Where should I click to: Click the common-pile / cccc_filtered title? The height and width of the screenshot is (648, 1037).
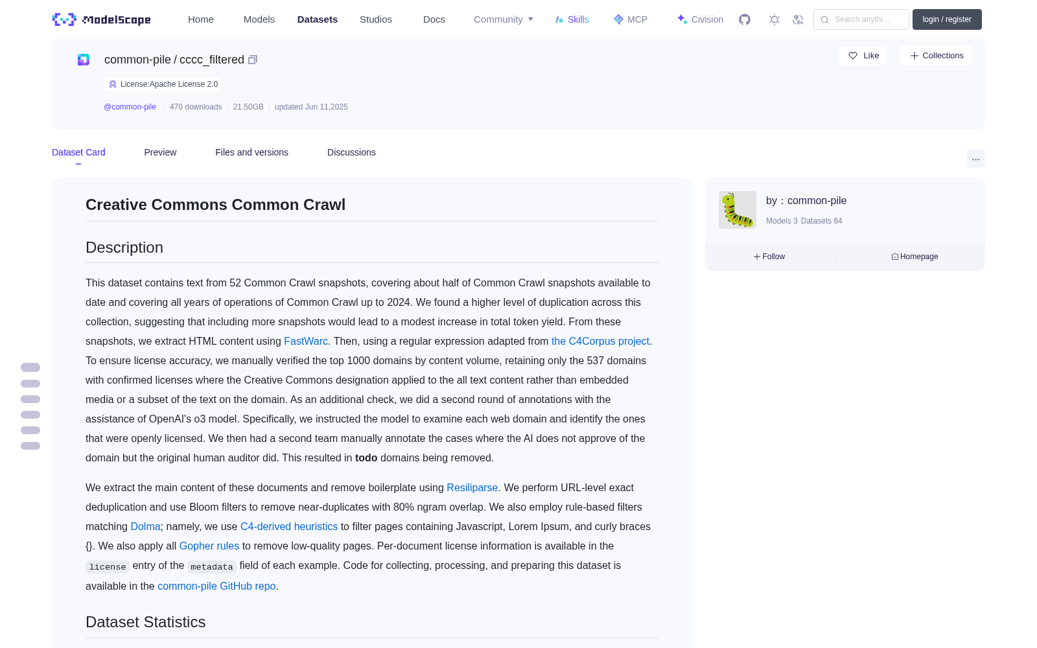(x=174, y=60)
